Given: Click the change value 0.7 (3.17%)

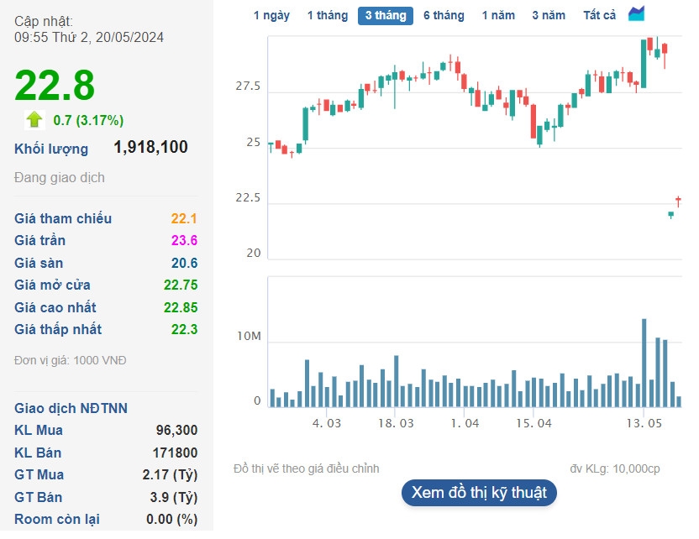Looking at the screenshot, I should point(88,120).
